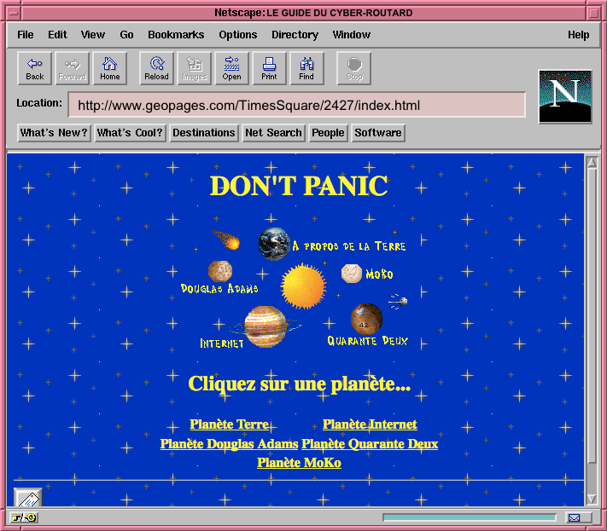Open a location with Open icon
Viewport: 607px width, 531px height.
[x=232, y=68]
